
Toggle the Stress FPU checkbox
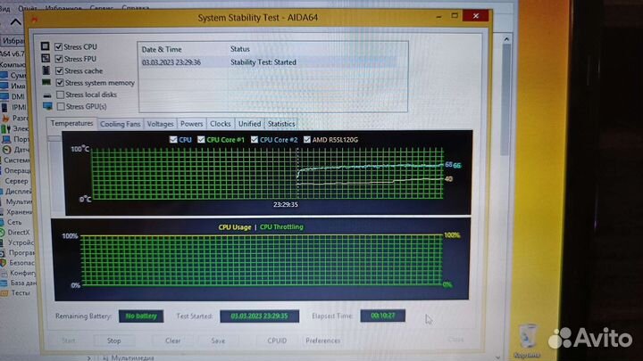(59, 59)
